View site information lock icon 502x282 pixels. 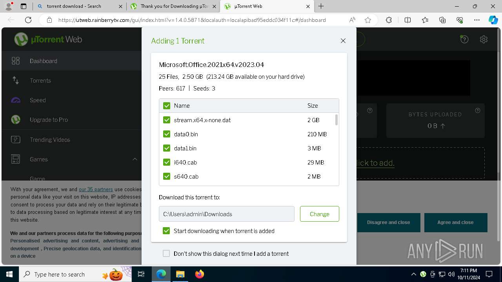pyautogui.click(x=49, y=20)
